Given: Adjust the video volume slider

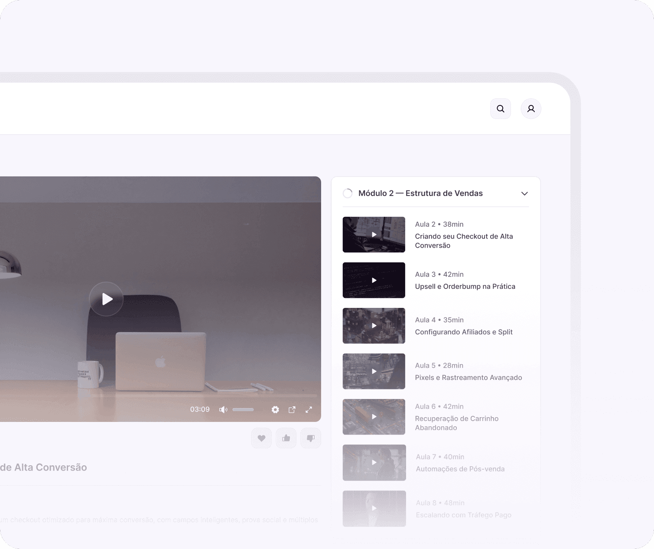Looking at the screenshot, I should tap(243, 410).
